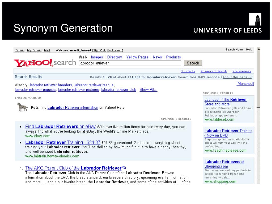Switch to the Yellow Pages tab
Viewport: 272px width, 204px height.
click(137, 57)
